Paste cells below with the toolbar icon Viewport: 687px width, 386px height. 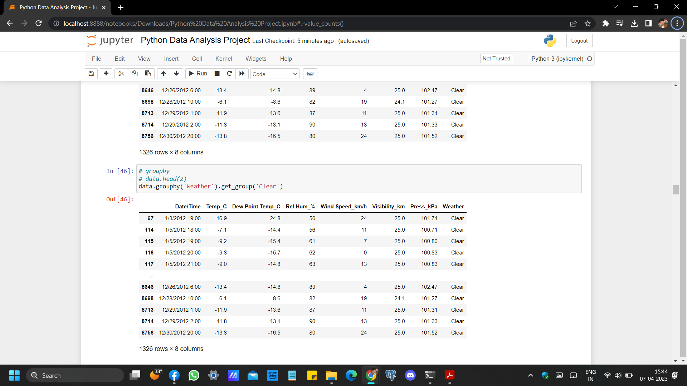tap(148, 74)
